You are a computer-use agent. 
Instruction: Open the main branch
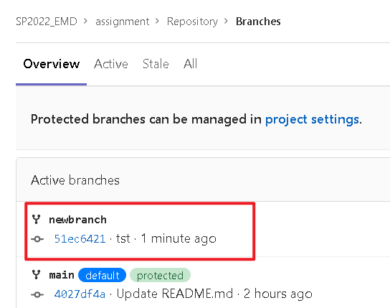point(62,275)
